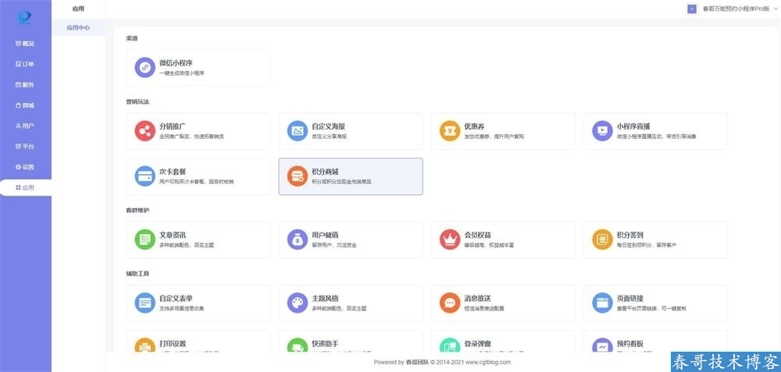Select the 自定义海报 picture icon
The width and height of the screenshot is (781, 372).
(x=297, y=130)
